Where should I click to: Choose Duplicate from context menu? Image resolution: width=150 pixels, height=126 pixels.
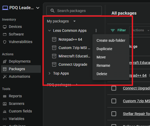tap(111, 49)
